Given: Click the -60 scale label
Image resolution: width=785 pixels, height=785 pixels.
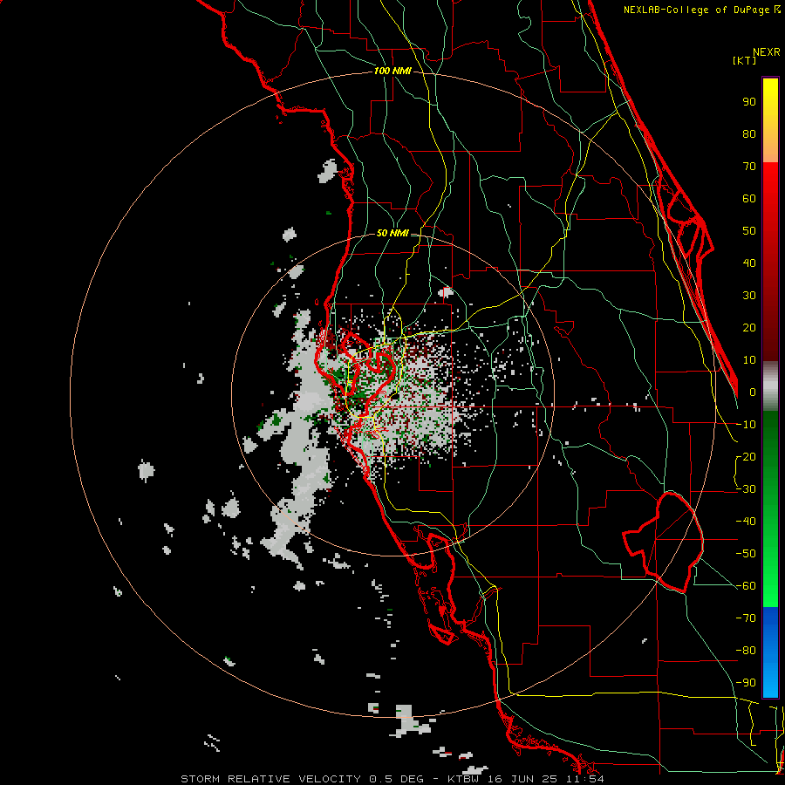Looking at the screenshot, I should [x=746, y=586].
